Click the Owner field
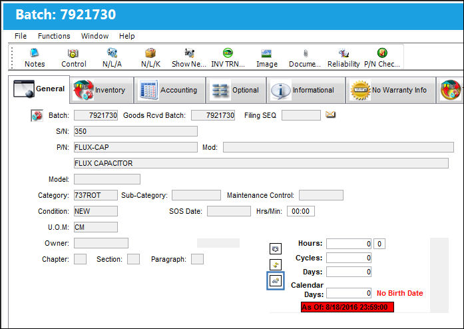 tap(101, 243)
